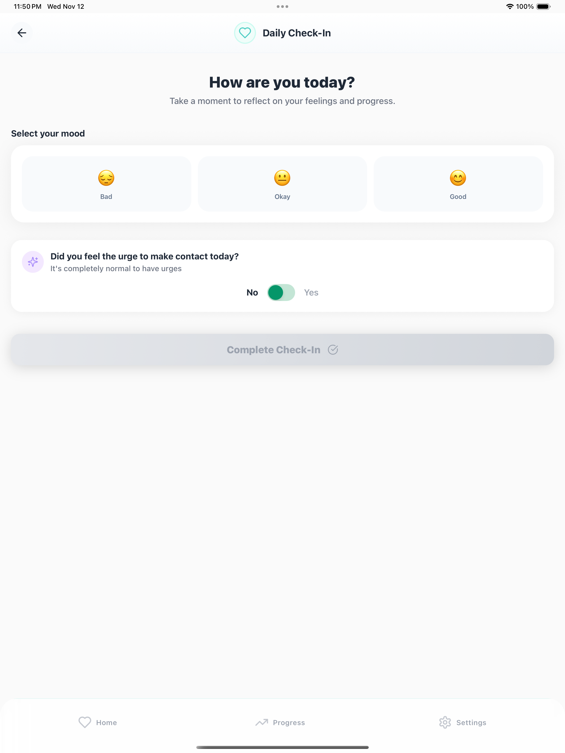
Task: Select the Good mood option
Action: pos(458,184)
